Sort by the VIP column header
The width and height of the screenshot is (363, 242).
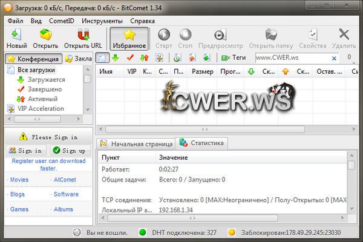[132, 72]
